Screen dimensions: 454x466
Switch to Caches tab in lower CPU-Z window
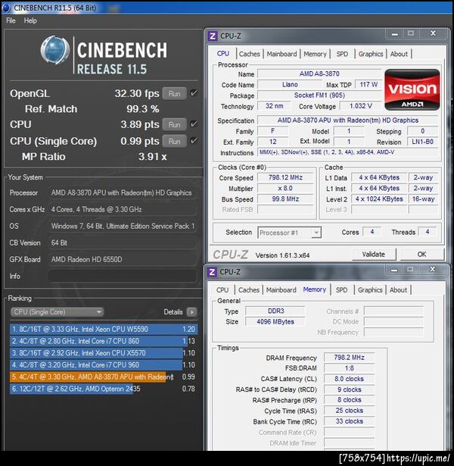(249, 290)
